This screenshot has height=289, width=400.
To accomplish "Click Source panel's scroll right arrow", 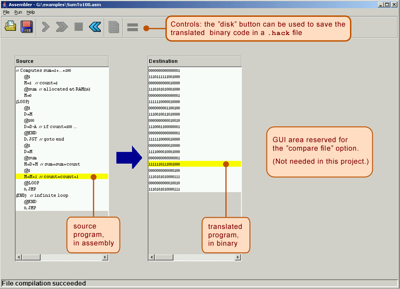I will [x=105, y=257].
